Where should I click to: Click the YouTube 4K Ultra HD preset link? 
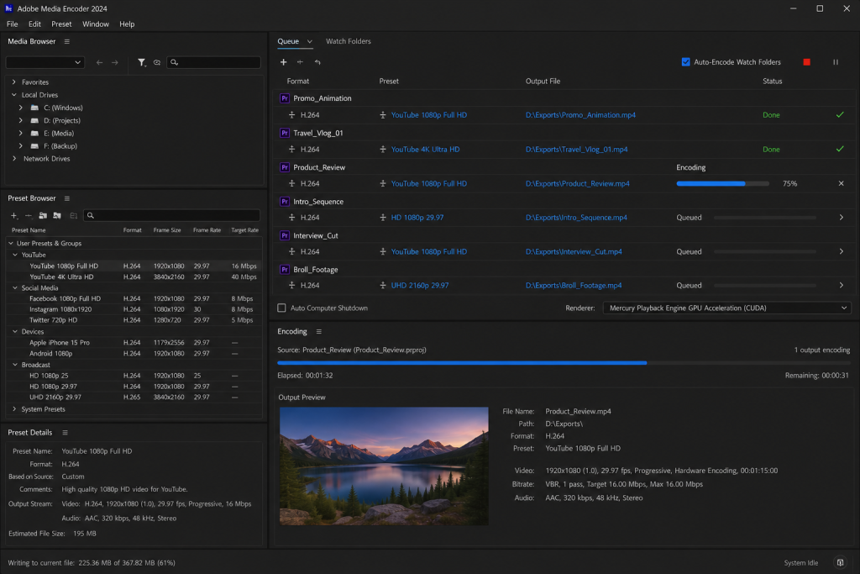425,150
